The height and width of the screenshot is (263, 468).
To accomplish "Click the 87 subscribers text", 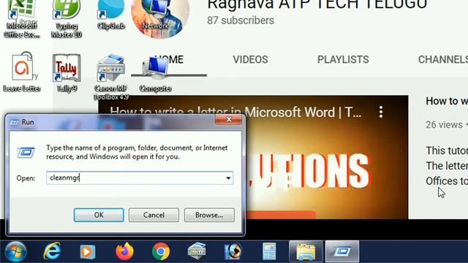I will click(x=241, y=20).
